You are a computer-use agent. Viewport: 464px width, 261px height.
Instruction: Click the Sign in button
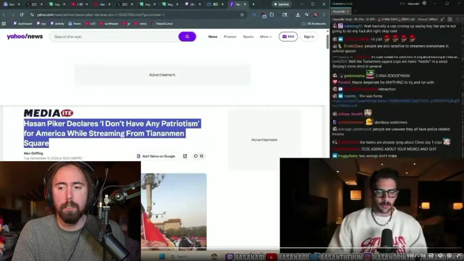(309, 37)
